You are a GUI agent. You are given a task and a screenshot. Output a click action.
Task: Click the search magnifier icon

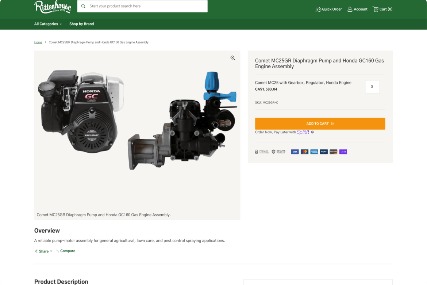(84, 6)
